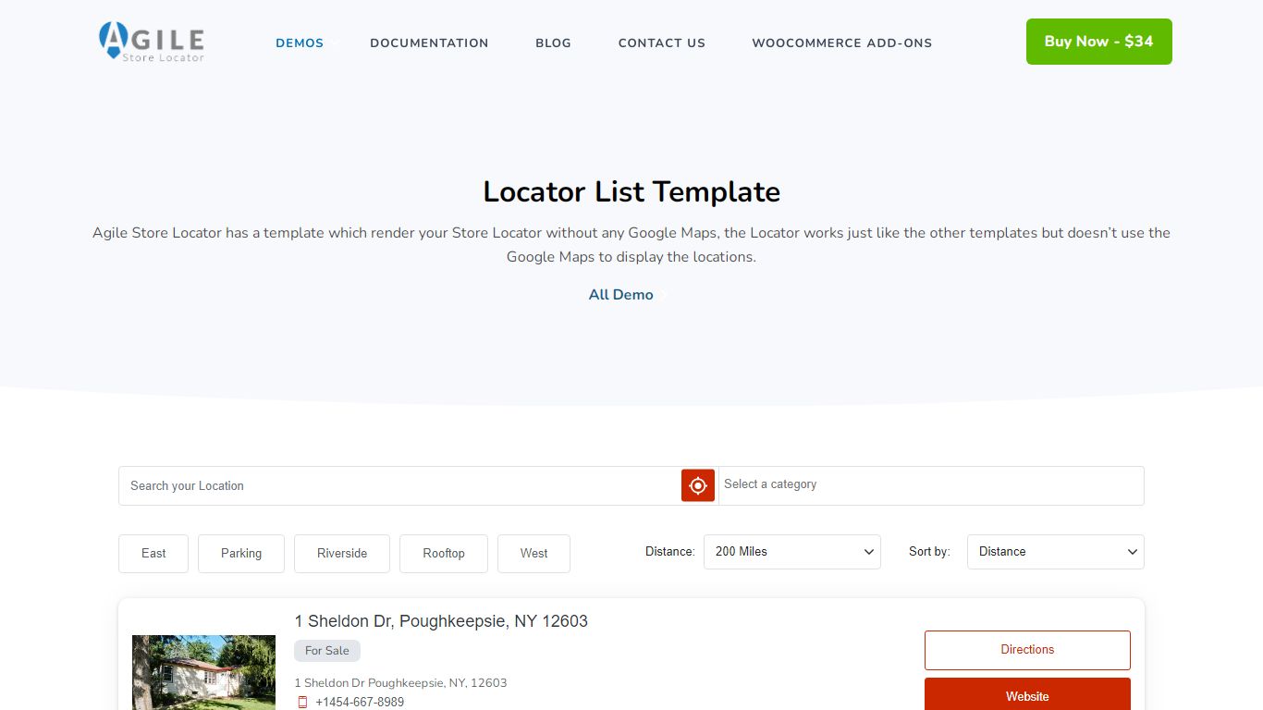Toggle the Riverside filter tag

[342, 554]
